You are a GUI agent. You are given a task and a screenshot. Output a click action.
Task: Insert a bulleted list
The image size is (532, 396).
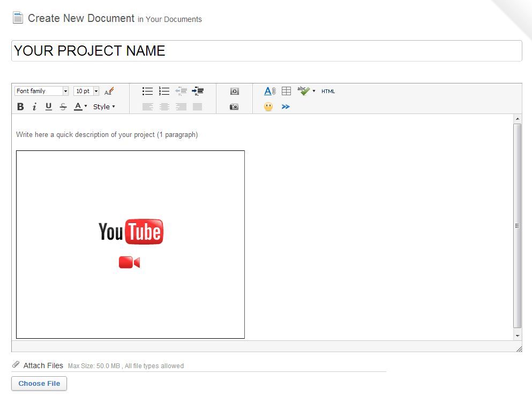tap(147, 91)
